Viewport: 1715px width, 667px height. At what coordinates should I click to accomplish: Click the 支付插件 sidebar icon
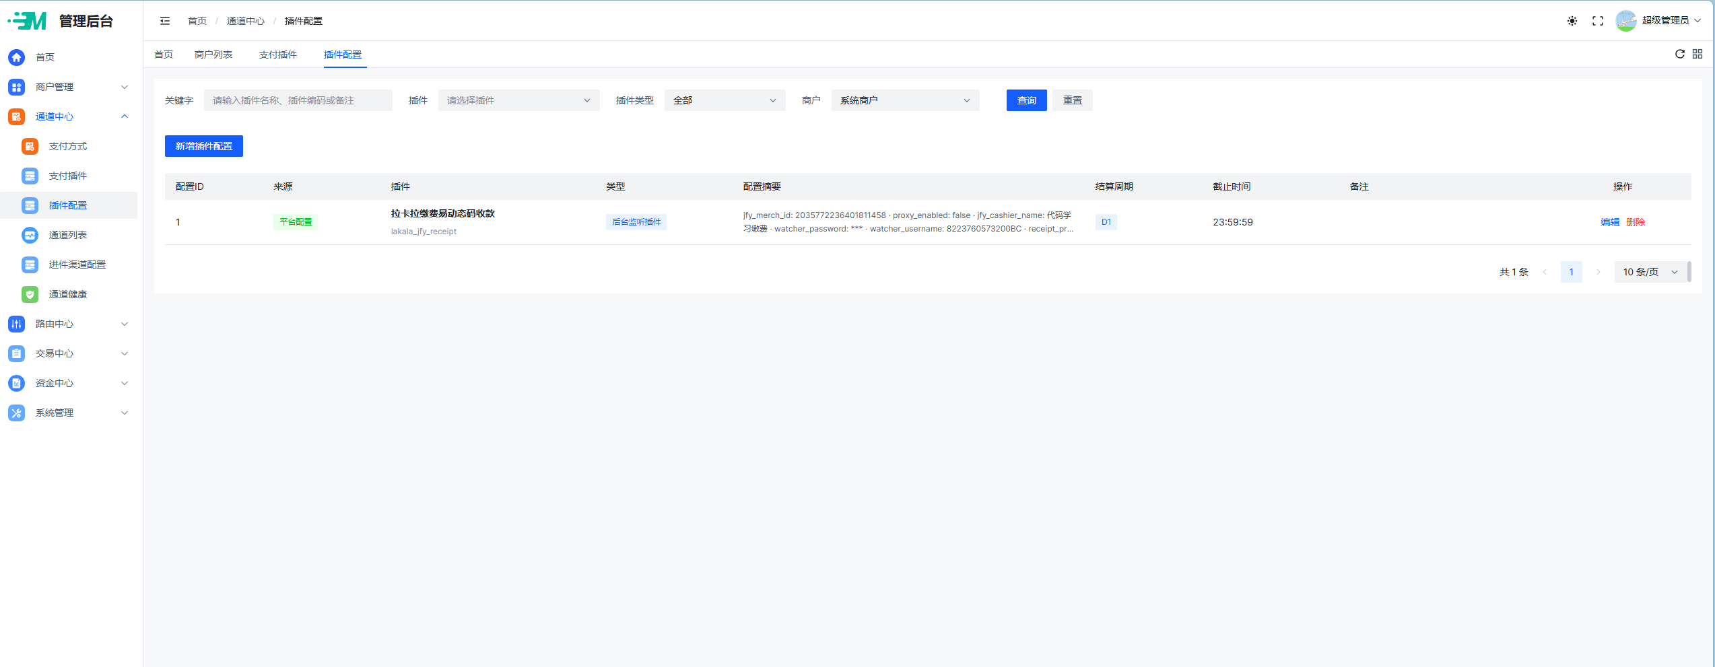pos(30,176)
